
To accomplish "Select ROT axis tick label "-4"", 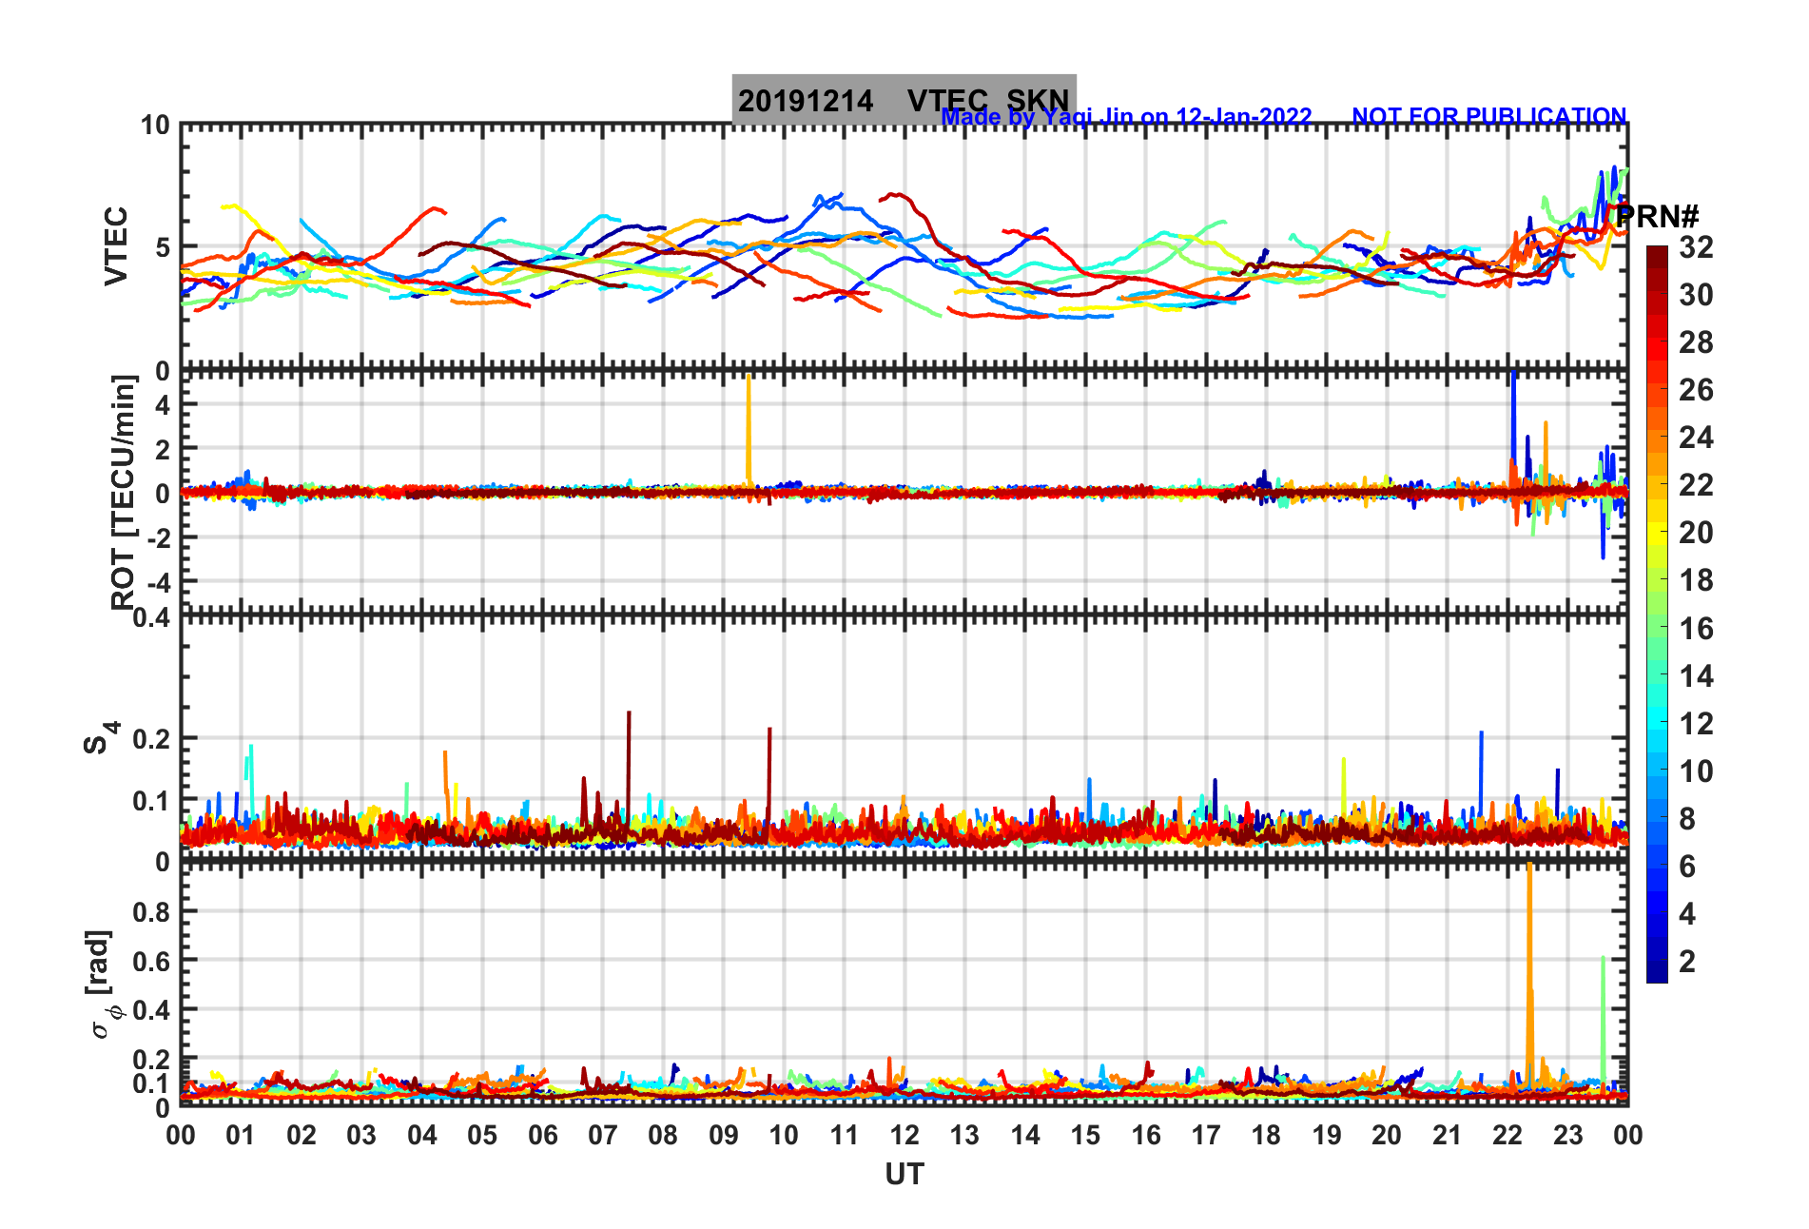I will 157,581.
